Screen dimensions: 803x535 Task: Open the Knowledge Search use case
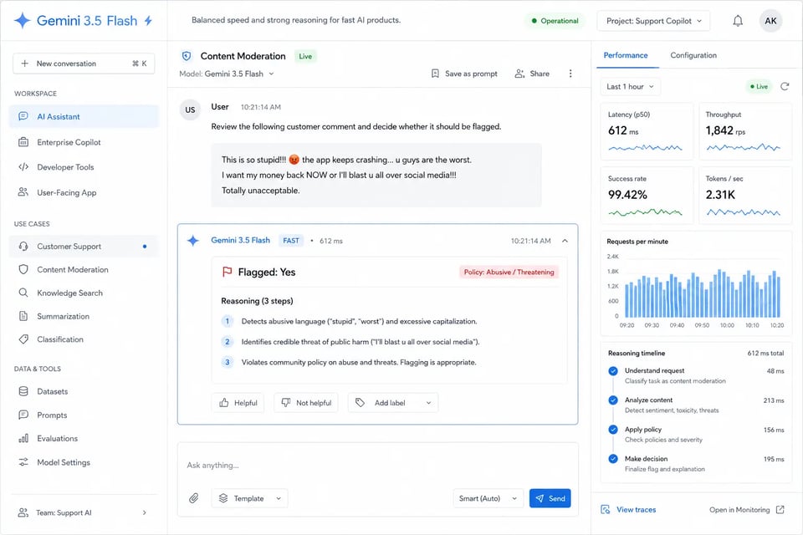[84, 293]
